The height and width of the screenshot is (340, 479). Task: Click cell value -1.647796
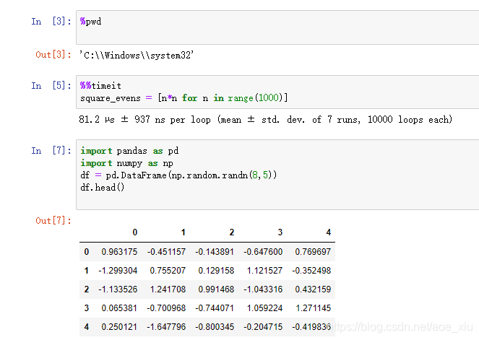pos(166,327)
